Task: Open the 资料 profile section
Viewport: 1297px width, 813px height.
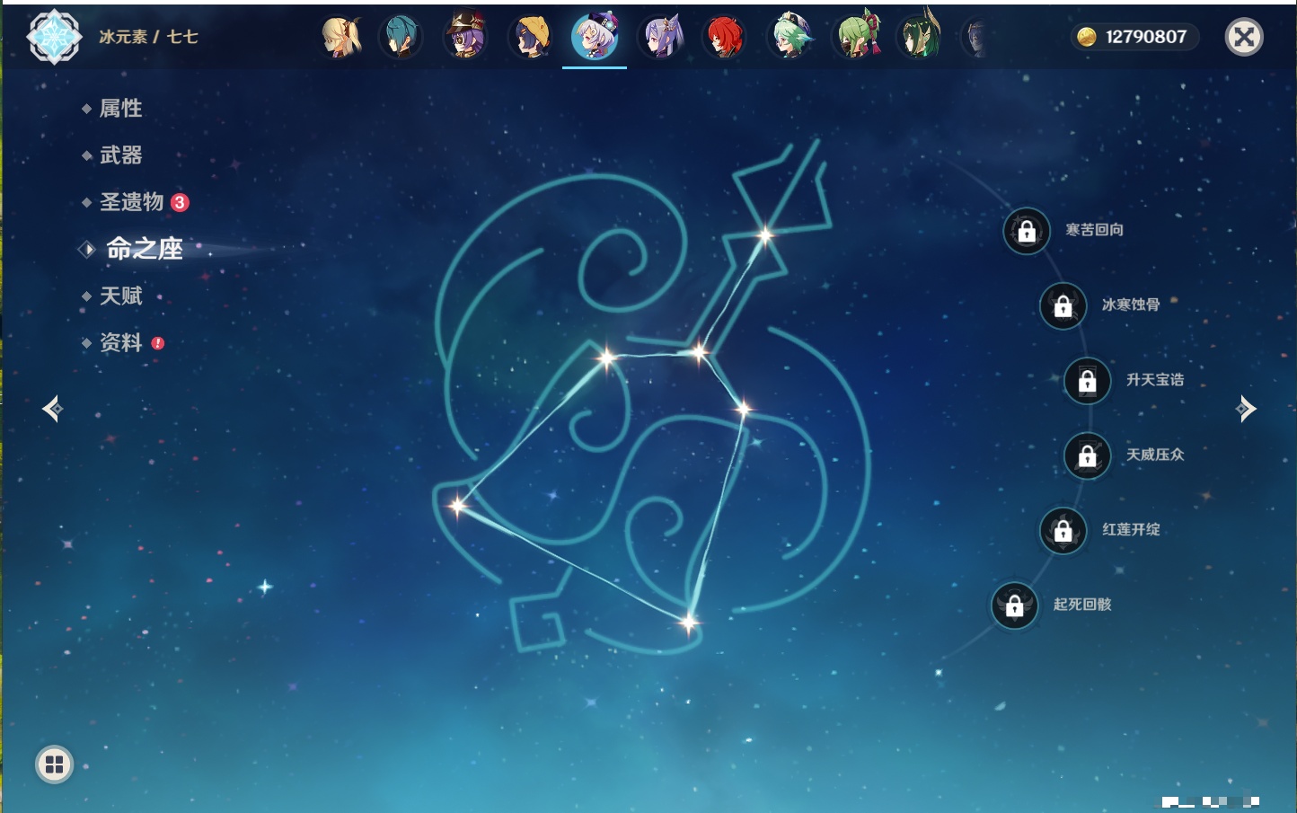Action: [x=120, y=343]
